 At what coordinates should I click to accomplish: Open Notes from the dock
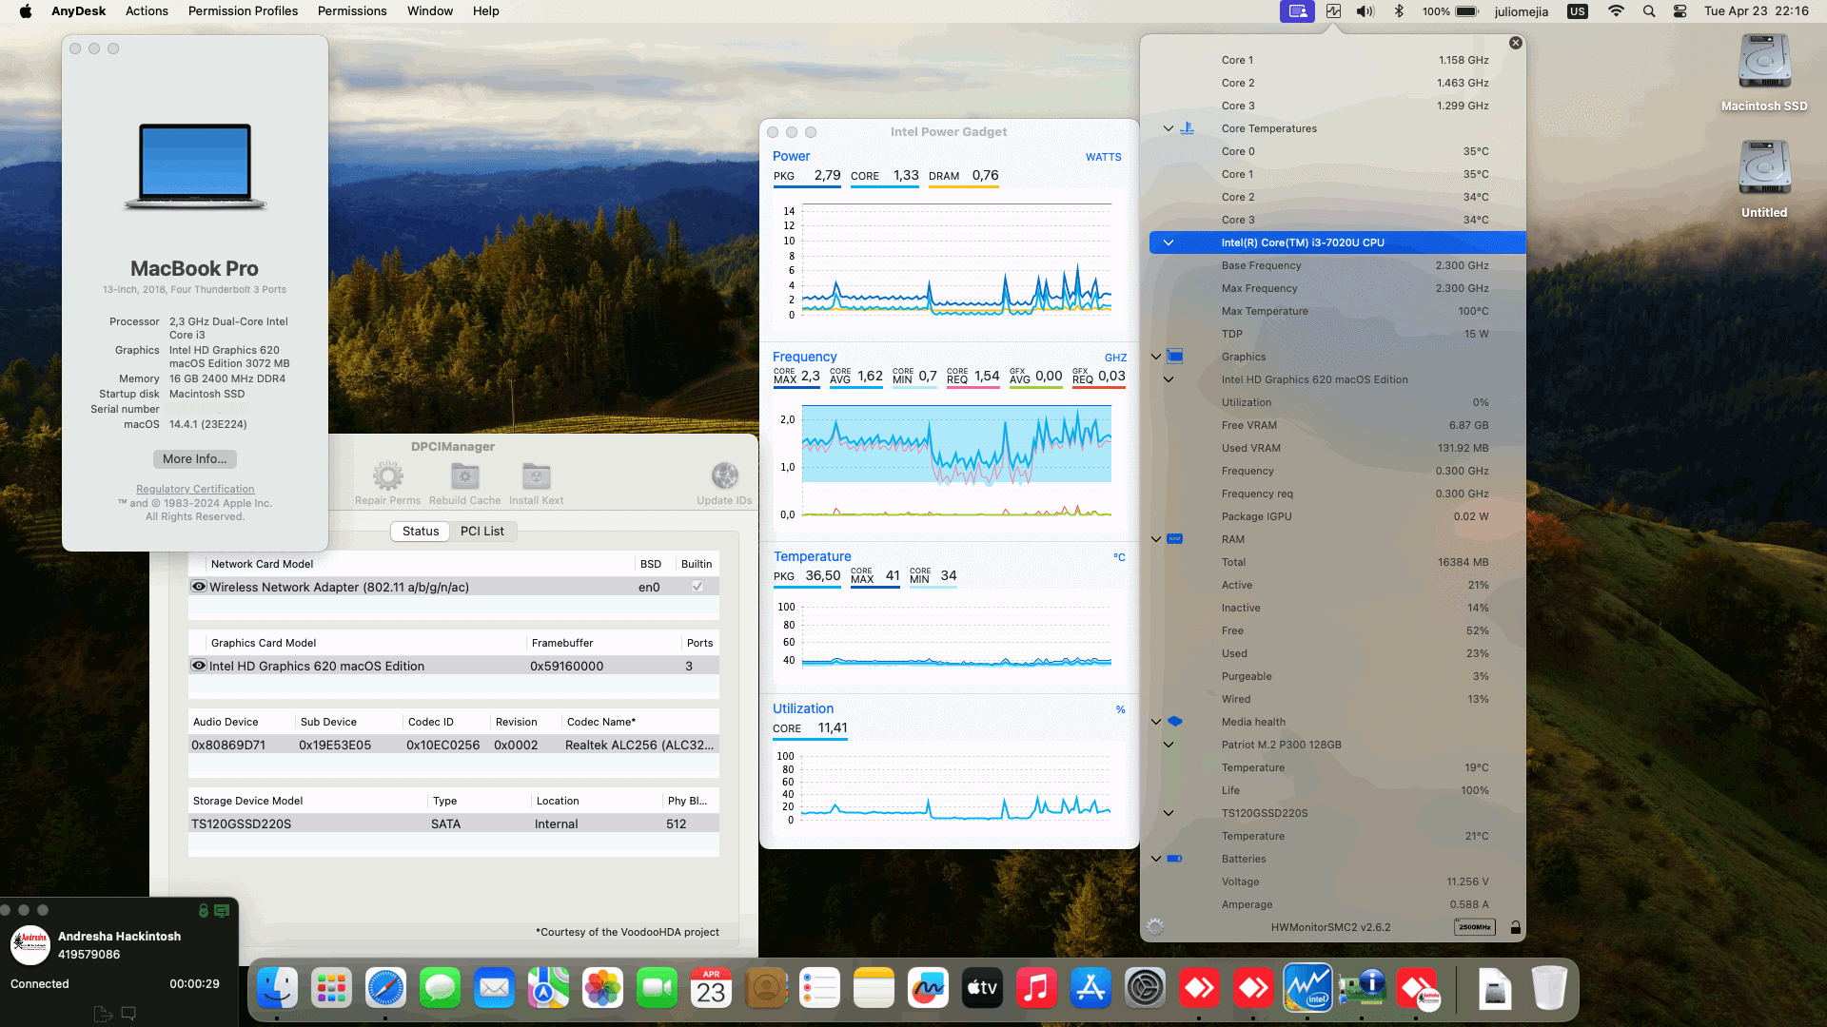click(874, 989)
